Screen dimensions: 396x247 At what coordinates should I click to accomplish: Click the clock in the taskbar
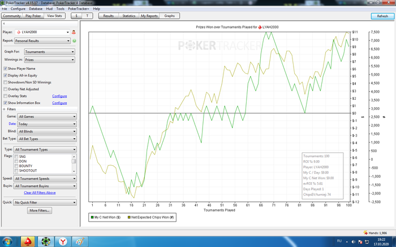pyautogui.click(x=381, y=242)
